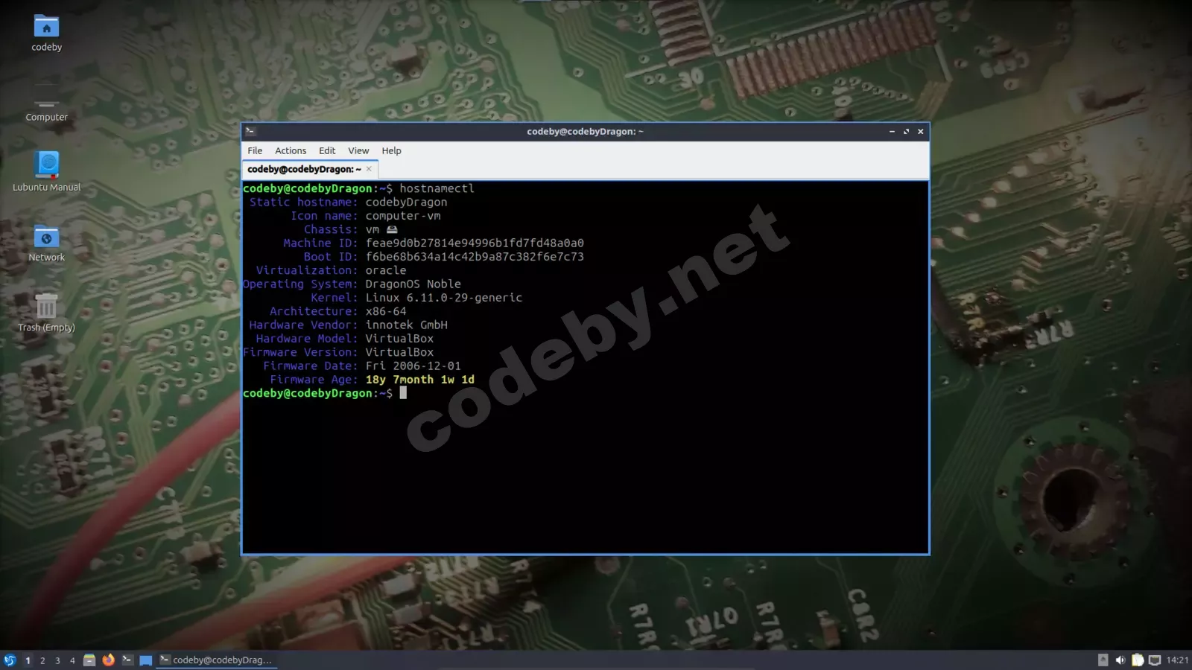Click the terminal window icon in the title bar

tap(250, 132)
